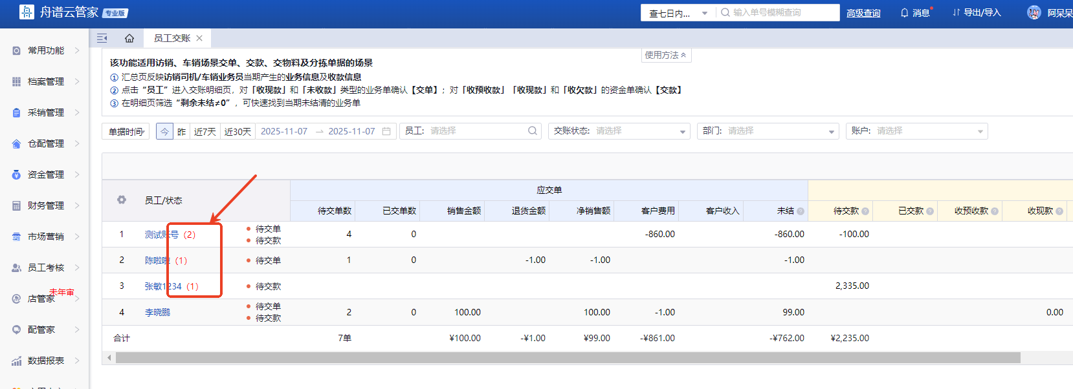
Task: Select the 近7天 date range option
Action: click(205, 132)
